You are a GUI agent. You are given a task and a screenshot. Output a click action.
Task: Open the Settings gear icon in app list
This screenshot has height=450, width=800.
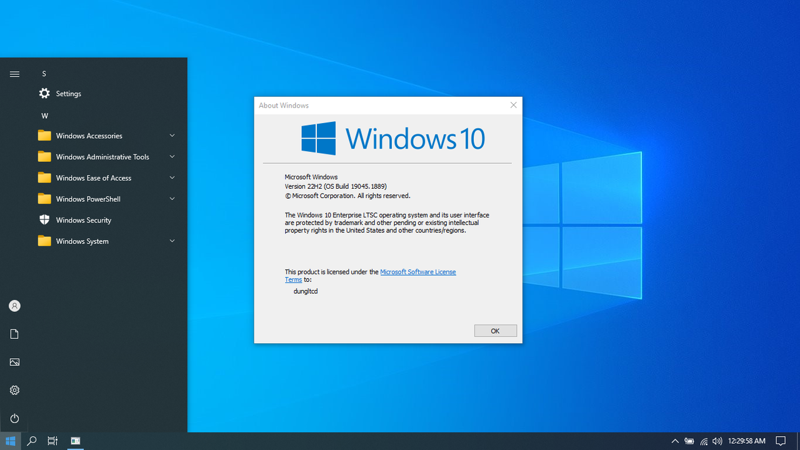click(x=44, y=93)
